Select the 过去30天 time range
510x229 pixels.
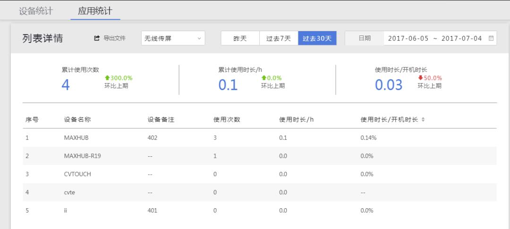click(x=317, y=38)
